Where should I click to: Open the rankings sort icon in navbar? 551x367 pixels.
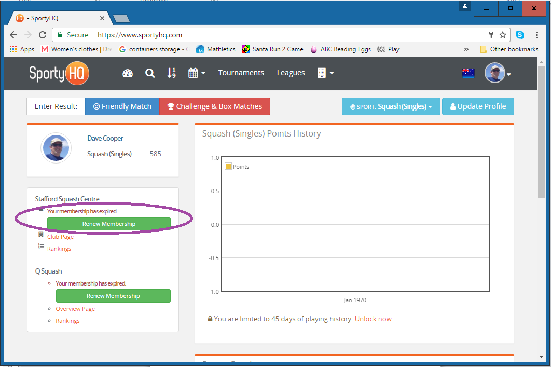pyautogui.click(x=172, y=73)
